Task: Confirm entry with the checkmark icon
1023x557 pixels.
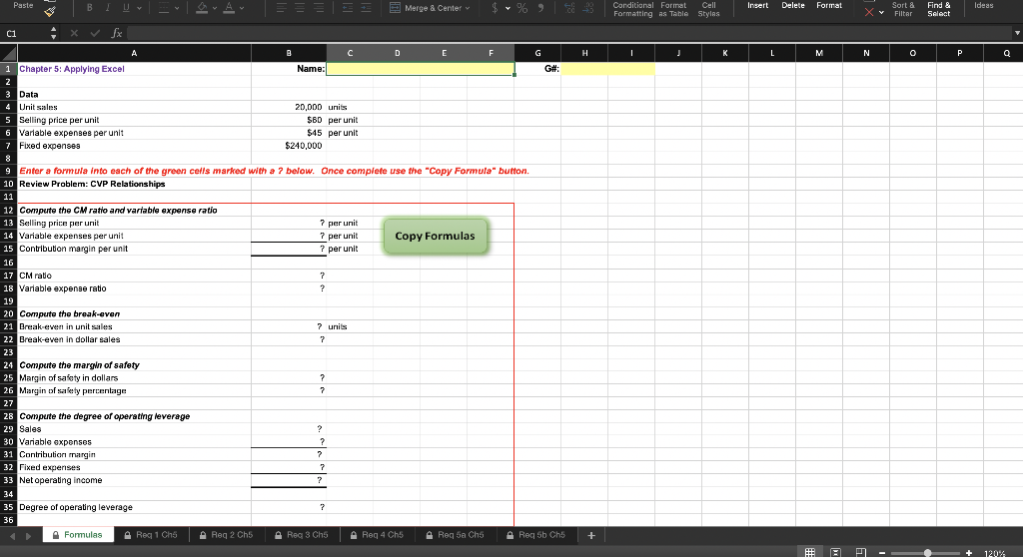Action: tap(95, 33)
